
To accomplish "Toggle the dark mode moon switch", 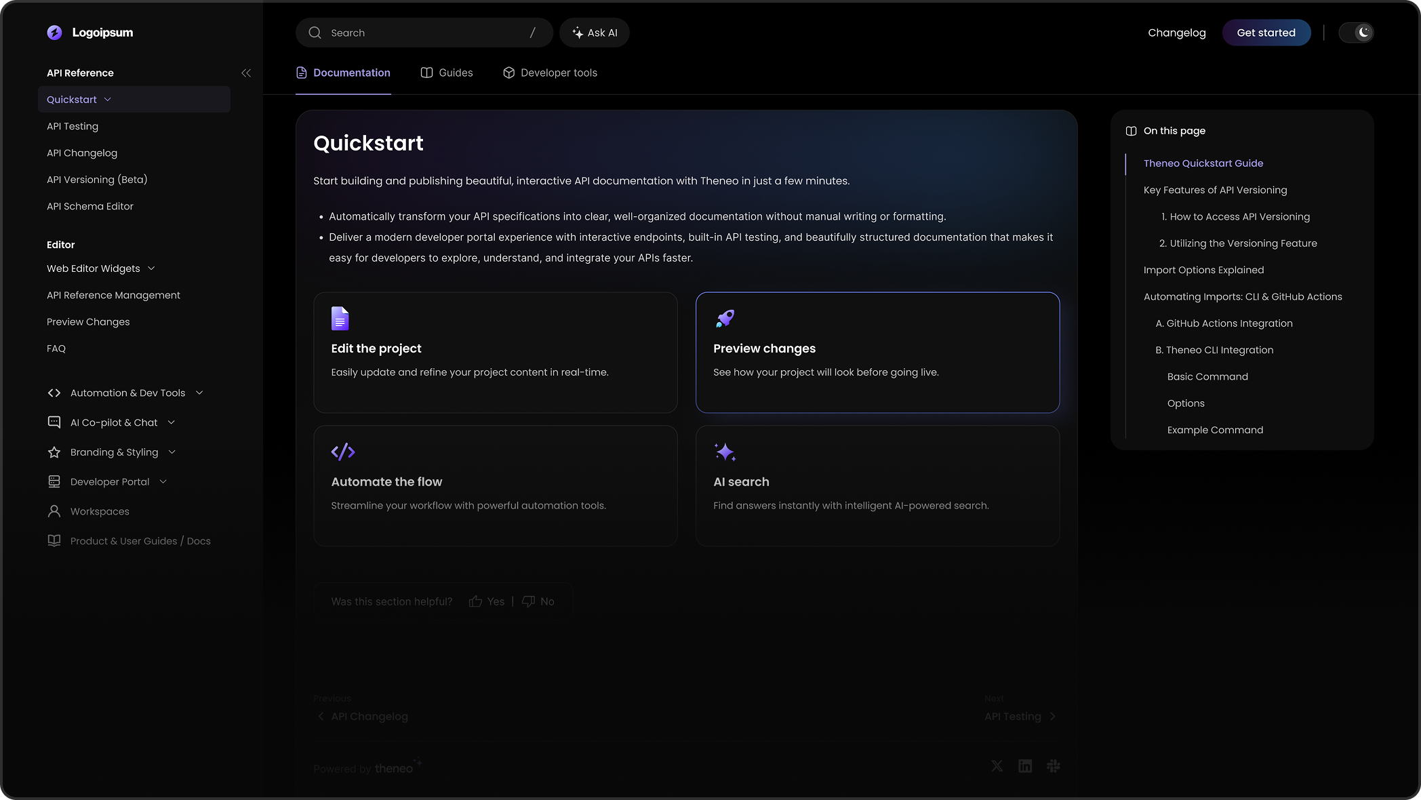I will click(1356, 33).
